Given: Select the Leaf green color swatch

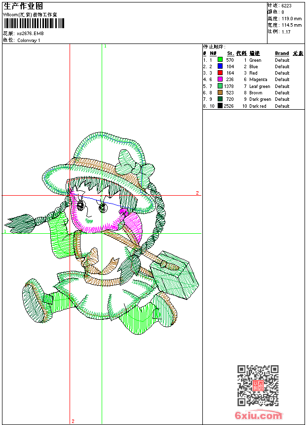Looking at the screenshot, I should click(220, 86).
